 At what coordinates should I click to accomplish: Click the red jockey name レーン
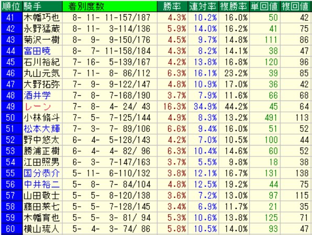pyautogui.click(x=38, y=107)
